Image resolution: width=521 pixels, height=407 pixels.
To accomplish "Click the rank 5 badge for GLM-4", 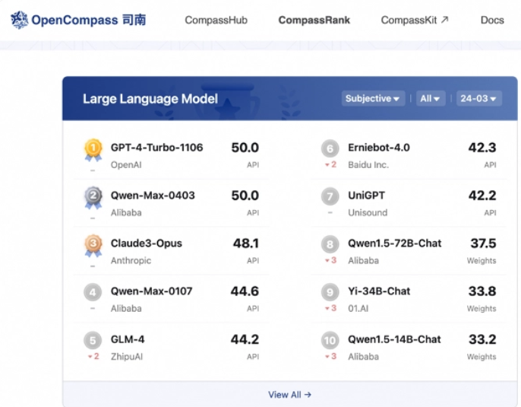I will pos(93,340).
